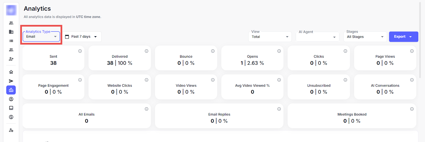This screenshot has height=142, width=425.
Task: Open the companies building icon in sidebar
Action: (11, 32)
